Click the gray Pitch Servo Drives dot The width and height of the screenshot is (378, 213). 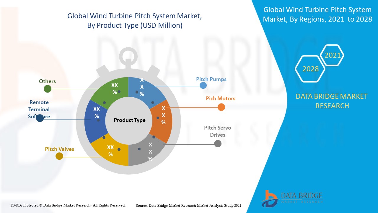(218, 144)
